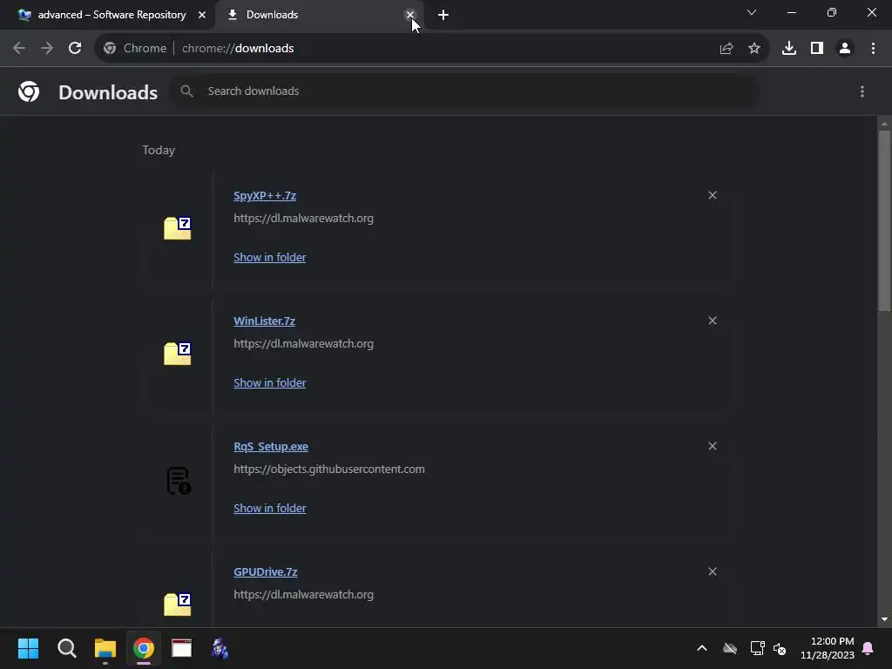Click the WinLister.7z archive file icon
892x669 pixels.
point(178,354)
